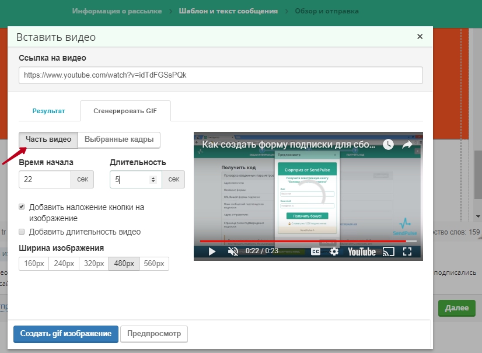Screen dimensions: 482x353
Task: Click the Предпросмотр button
Action: coord(154,334)
